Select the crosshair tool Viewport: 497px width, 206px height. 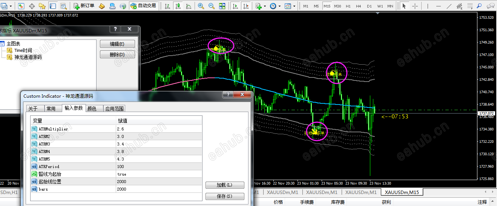[415, 6]
